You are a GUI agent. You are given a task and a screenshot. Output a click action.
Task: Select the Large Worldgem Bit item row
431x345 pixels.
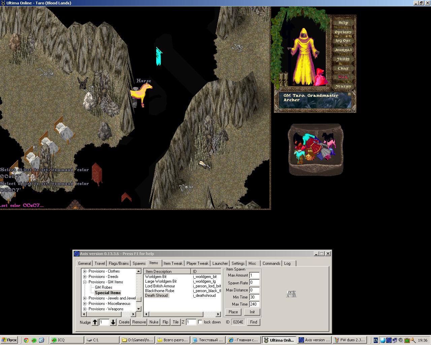click(182, 281)
